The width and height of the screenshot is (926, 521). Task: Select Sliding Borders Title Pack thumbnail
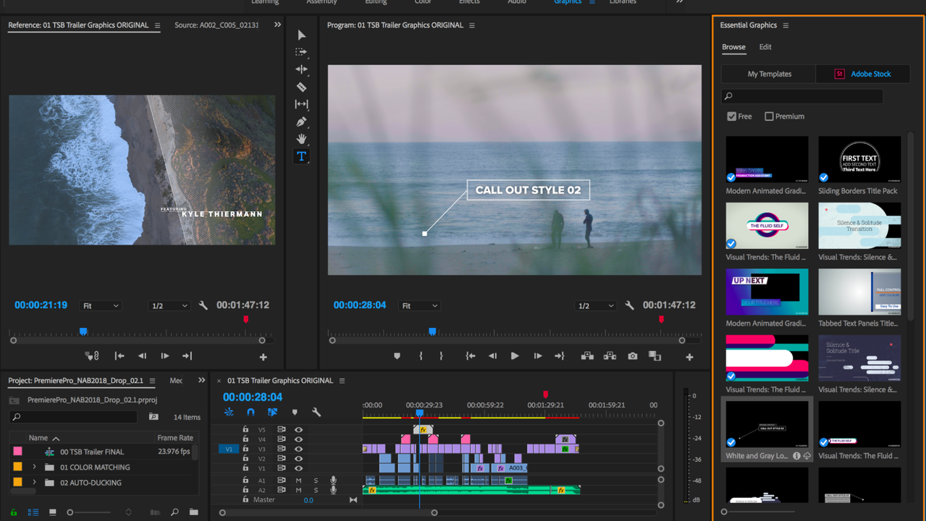tap(859, 160)
